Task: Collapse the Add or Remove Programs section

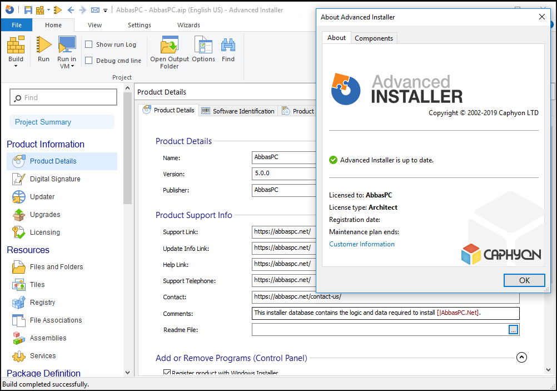Action: point(521,357)
